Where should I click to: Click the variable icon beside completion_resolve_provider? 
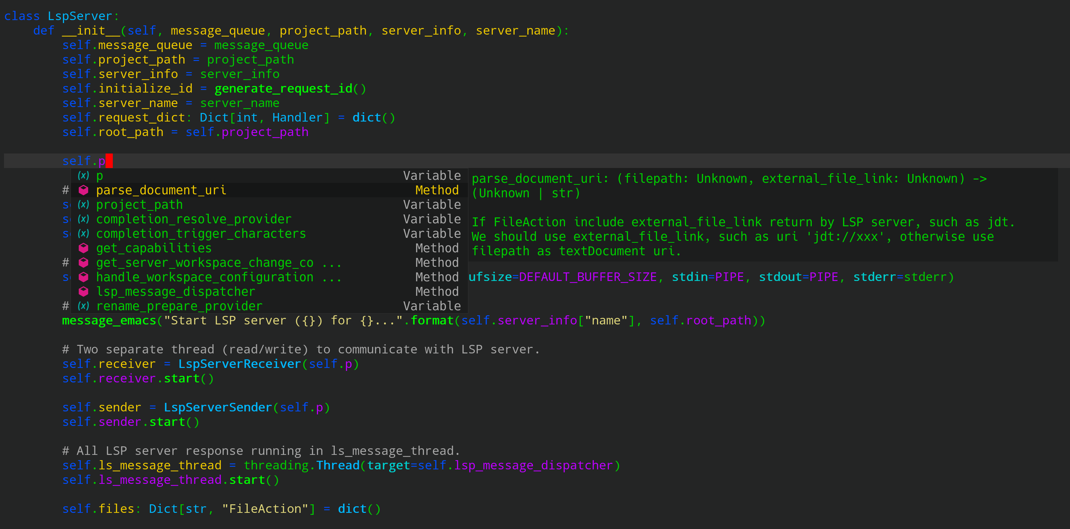coord(83,219)
